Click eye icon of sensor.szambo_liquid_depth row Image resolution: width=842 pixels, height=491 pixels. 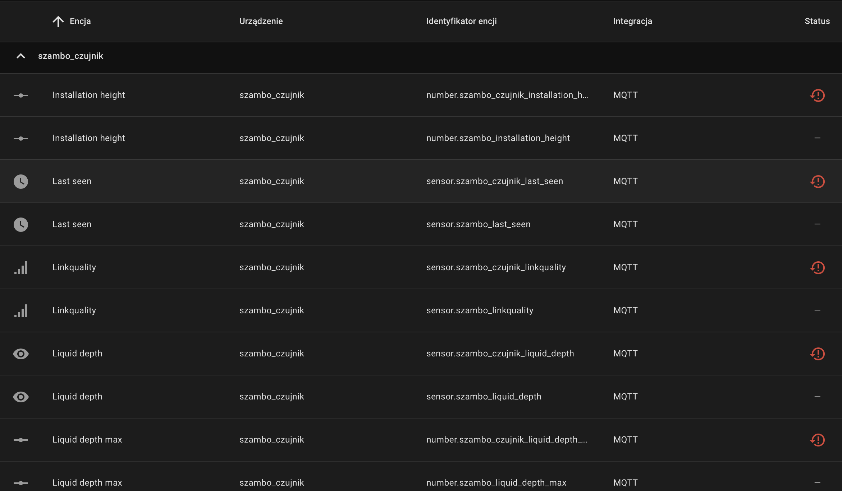(x=21, y=397)
